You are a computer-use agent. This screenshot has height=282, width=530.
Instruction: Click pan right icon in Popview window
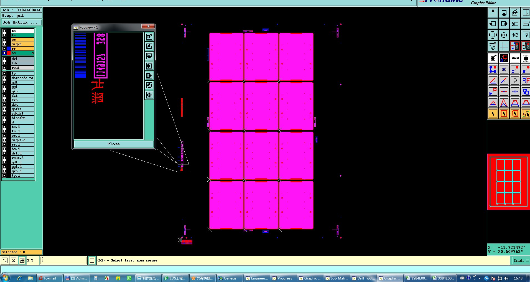point(149,75)
